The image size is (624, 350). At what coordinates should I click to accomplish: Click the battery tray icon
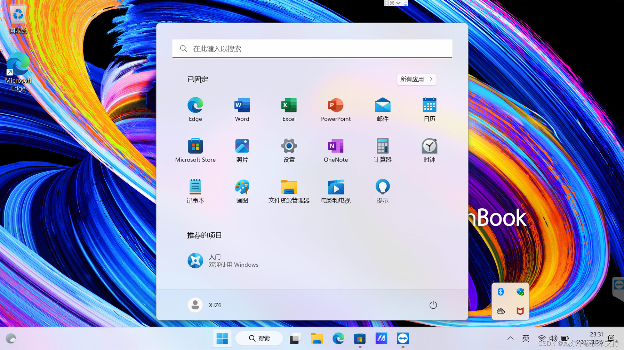pyautogui.click(x=565, y=338)
